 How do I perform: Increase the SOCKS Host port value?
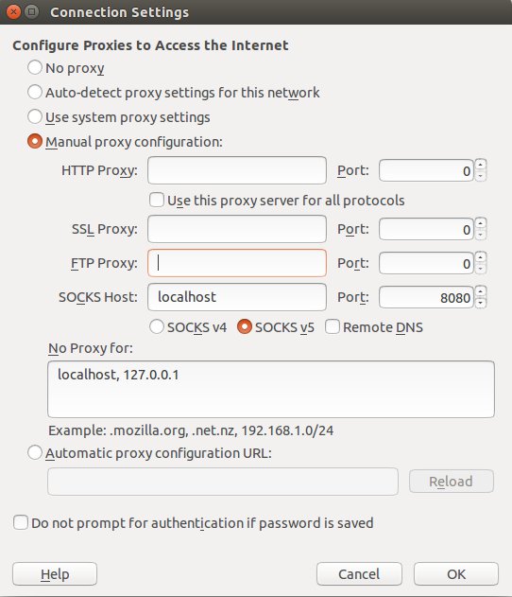tap(481, 291)
